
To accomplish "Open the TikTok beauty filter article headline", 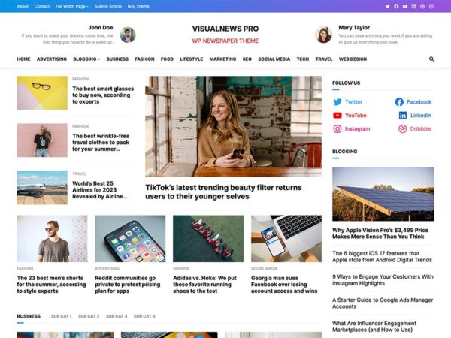I will 223,192.
